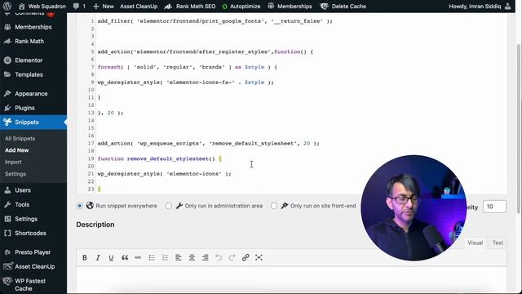Open Presto Player in the sidebar
This screenshot has height=294, width=522.
coord(33,252)
